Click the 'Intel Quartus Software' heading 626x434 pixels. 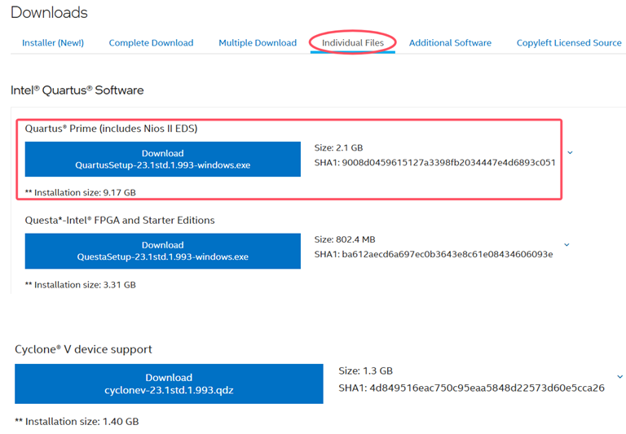(77, 90)
